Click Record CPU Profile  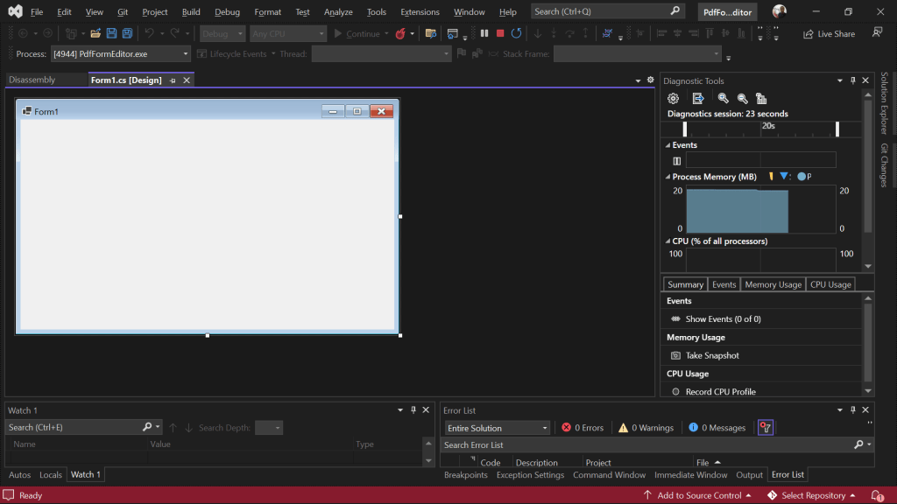720,391
